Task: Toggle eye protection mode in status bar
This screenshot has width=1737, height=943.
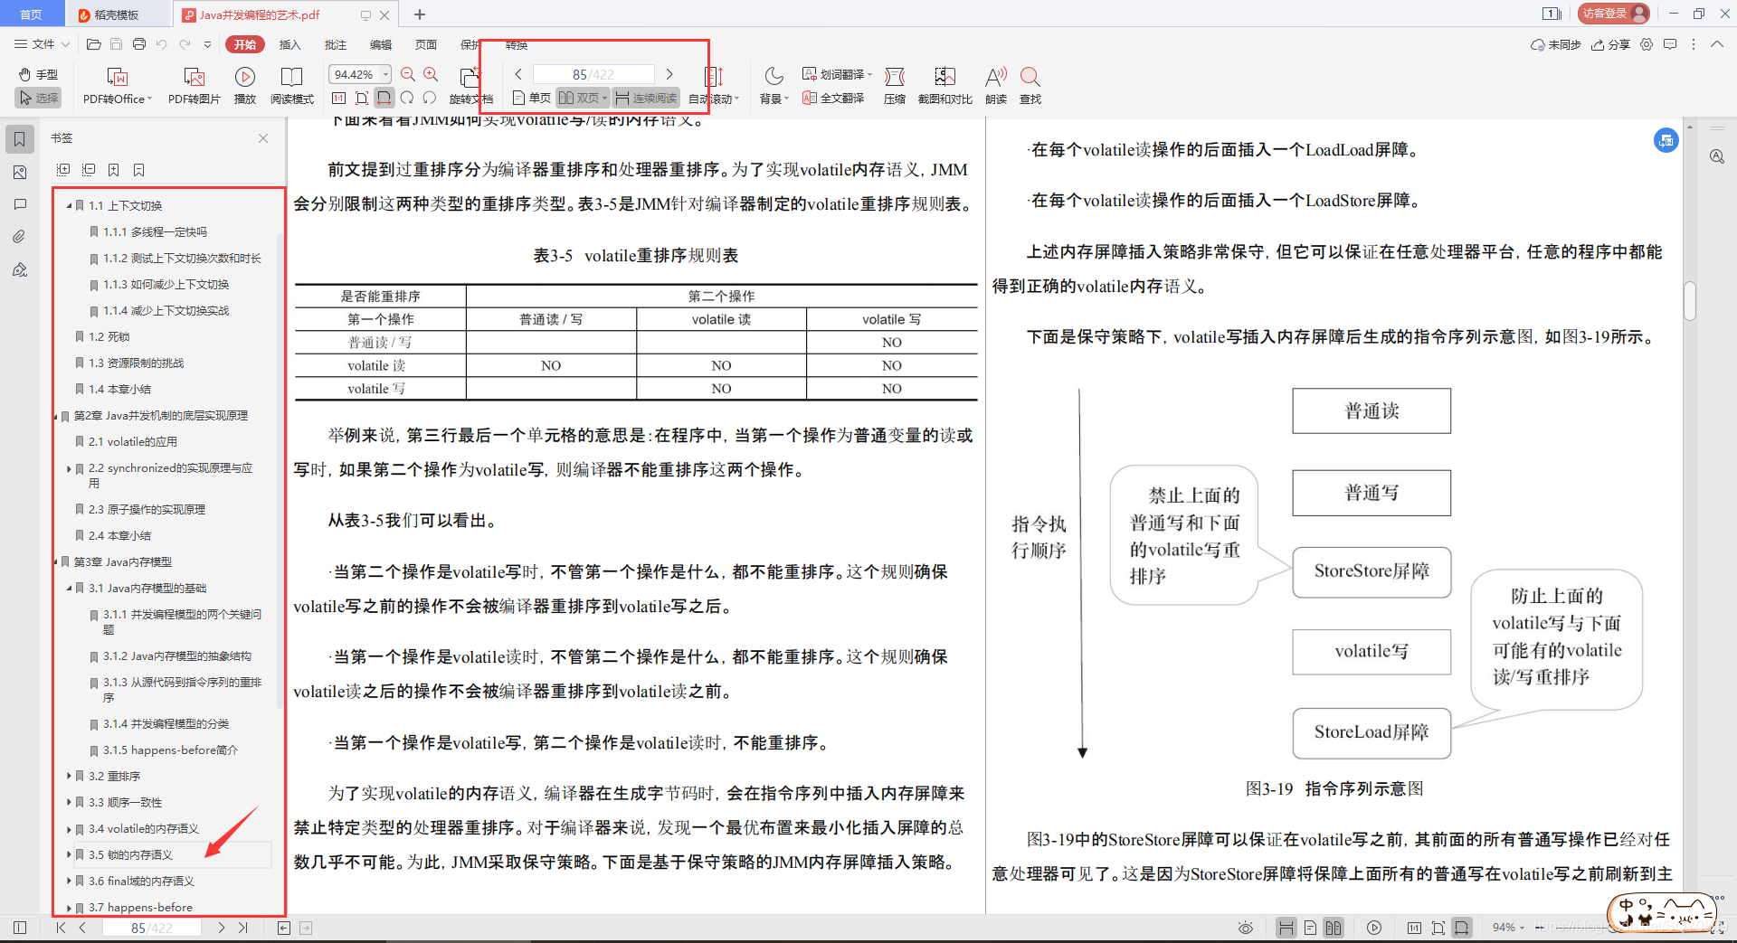Action: click(x=1245, y=927)
